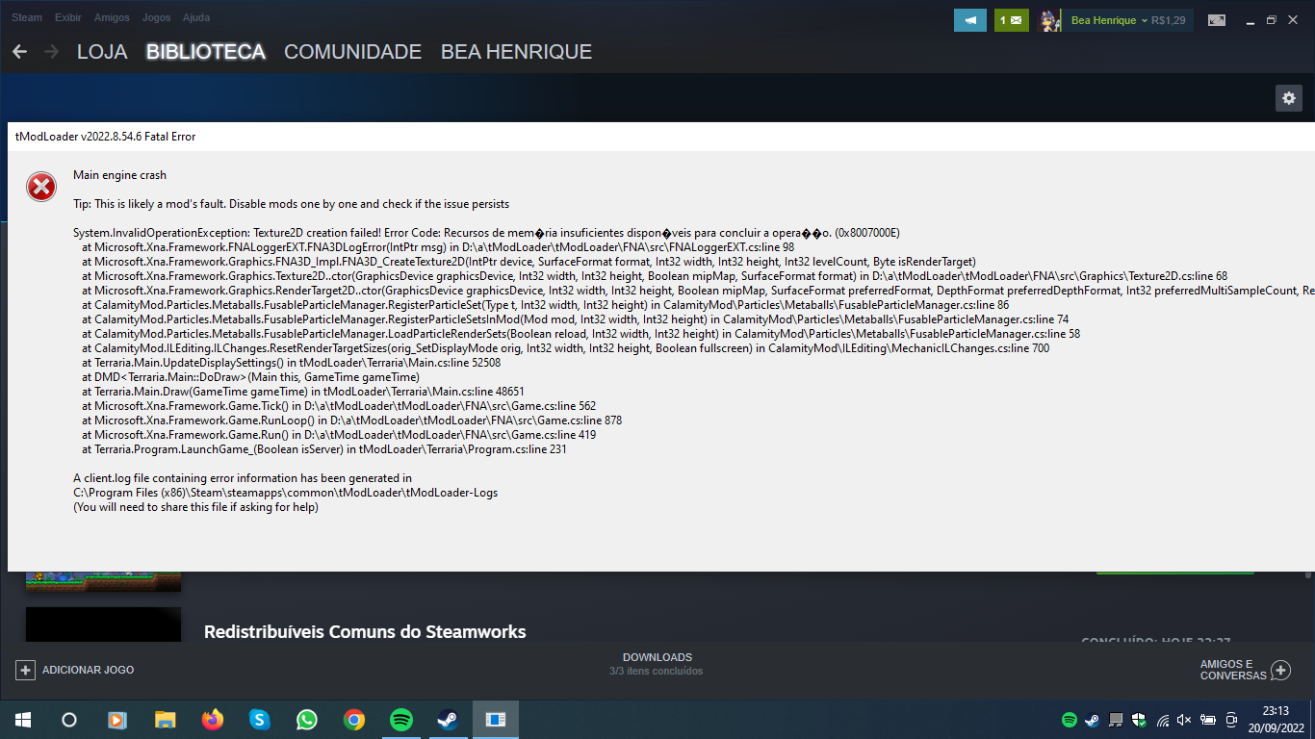
Task: Click the tModLoader-Logs folder path text
Action: (285, 493)
